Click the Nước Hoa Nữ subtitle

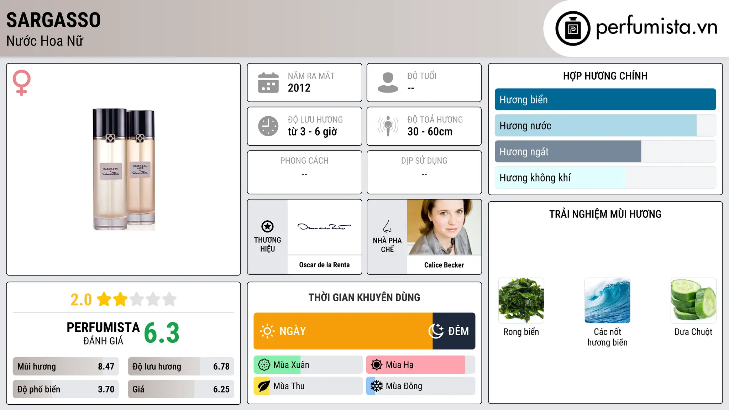tap(45, 41)
